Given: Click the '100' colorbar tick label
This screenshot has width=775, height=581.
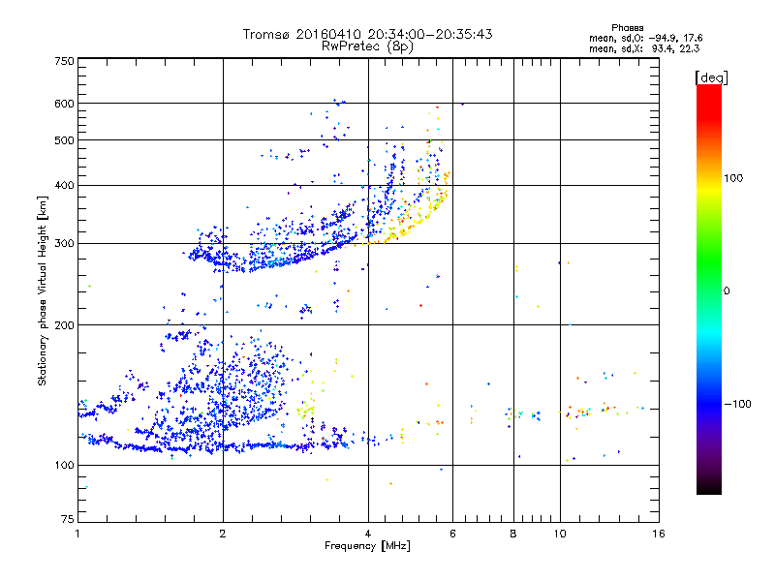Looking at the screenshot, I should [x=733, y=178].
